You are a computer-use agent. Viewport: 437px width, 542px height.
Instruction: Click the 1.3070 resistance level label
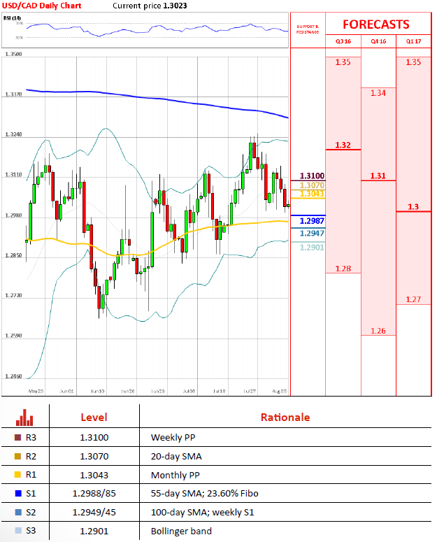coord(312,185)
